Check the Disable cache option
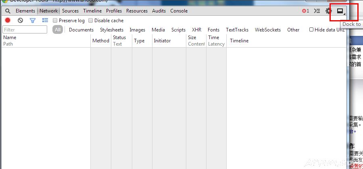Screen dimensions: 363x169 [91, 21]
